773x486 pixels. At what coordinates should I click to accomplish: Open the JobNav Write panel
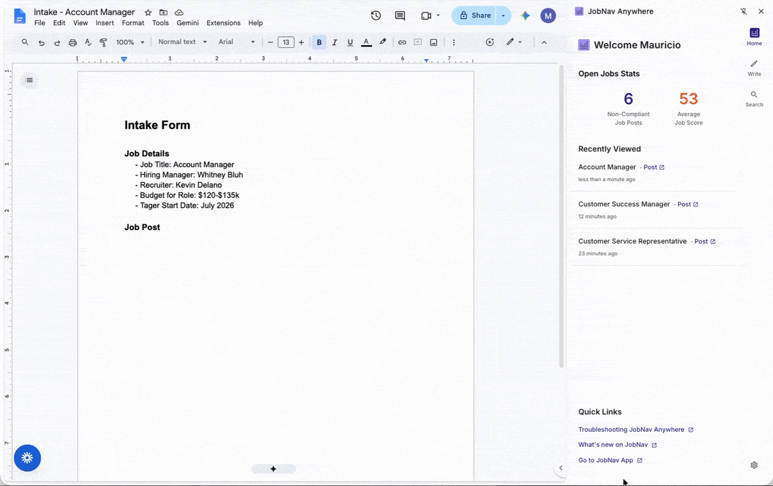[x=754, y=68]
